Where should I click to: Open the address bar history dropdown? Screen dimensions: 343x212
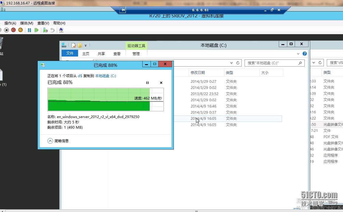tap(231, 63)
